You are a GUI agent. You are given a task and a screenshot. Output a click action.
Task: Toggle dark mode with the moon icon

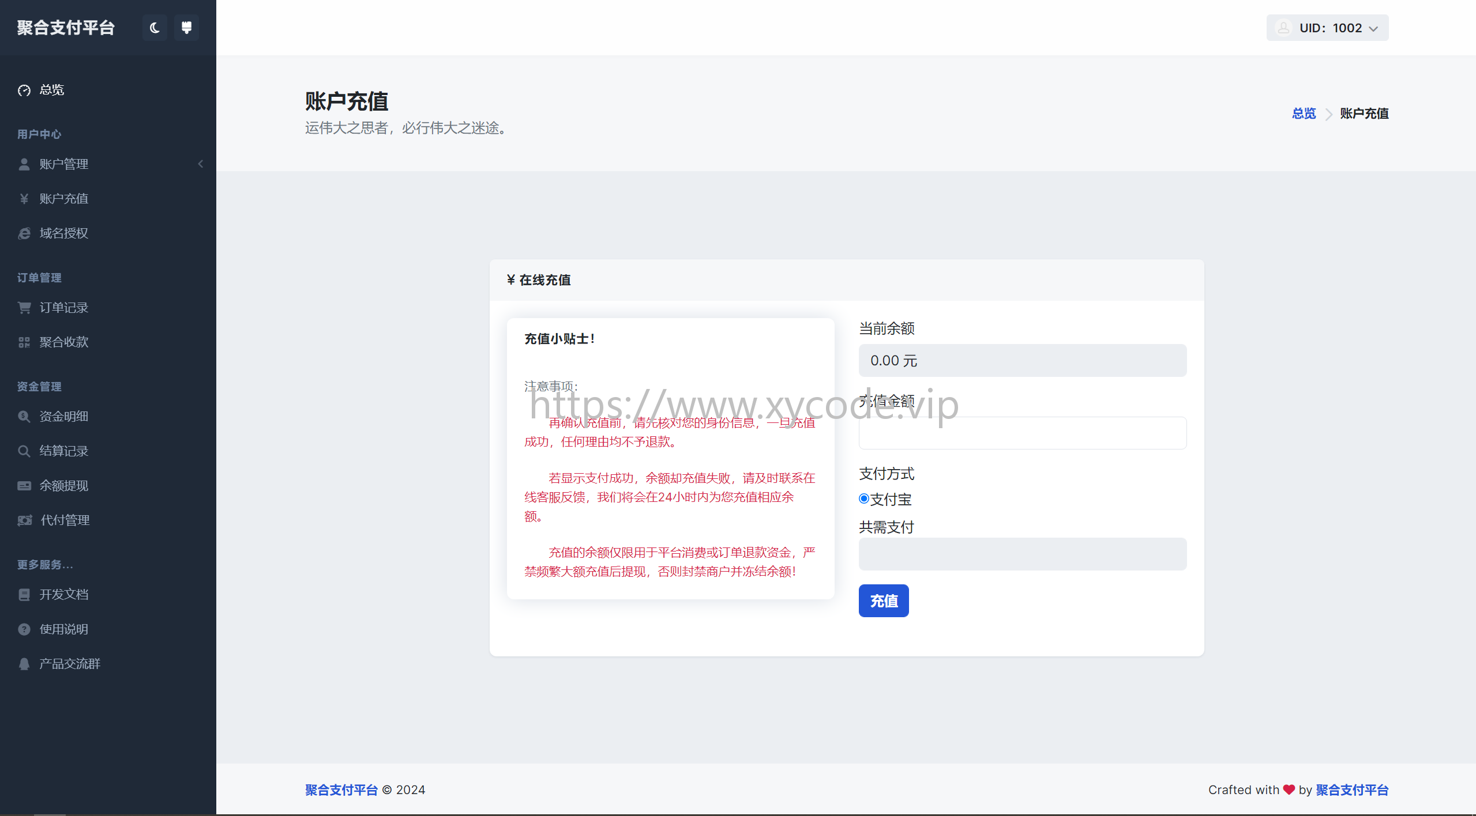click(x=155, y=28)
